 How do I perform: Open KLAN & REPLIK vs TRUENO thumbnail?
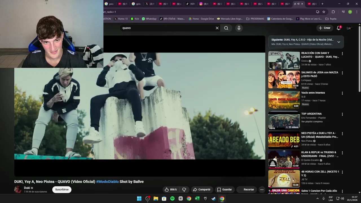coord(284,159)
